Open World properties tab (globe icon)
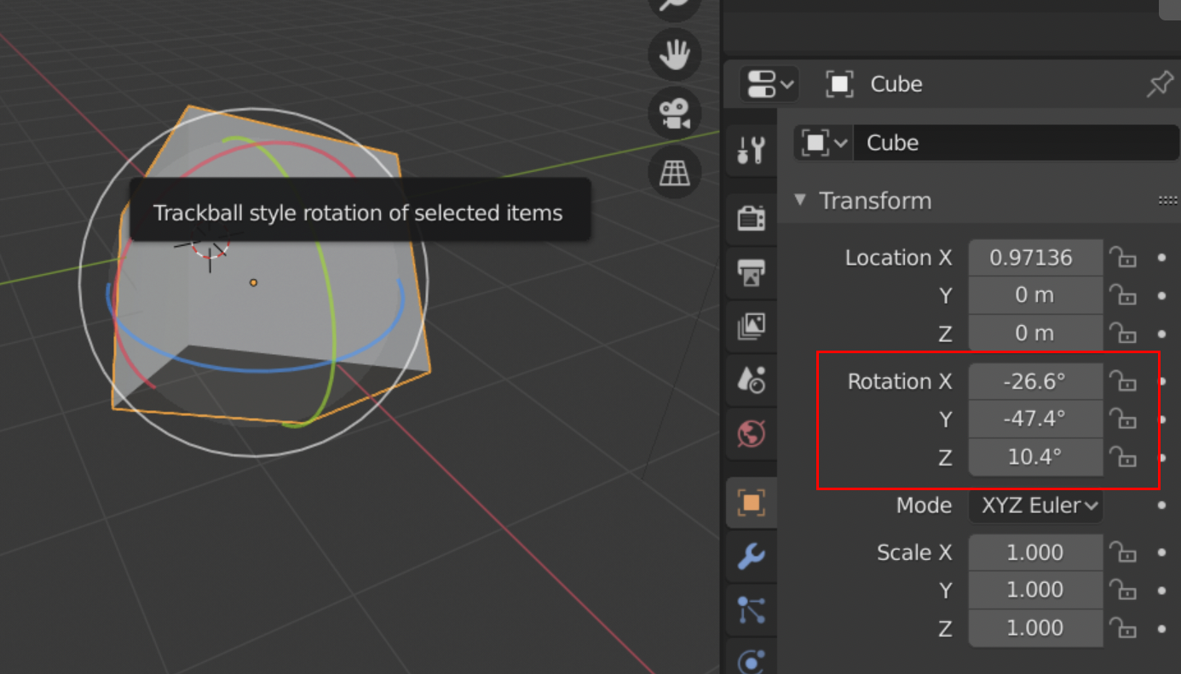The height and width of the screenshot is (674, 1181). 751,434
